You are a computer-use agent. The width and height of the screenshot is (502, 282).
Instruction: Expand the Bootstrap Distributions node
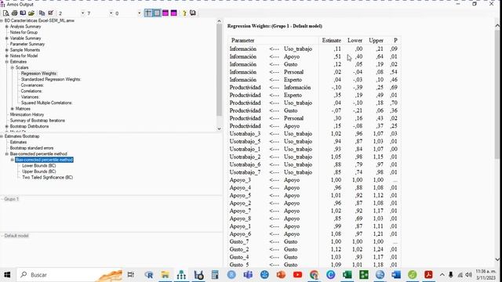coord(7,126)
